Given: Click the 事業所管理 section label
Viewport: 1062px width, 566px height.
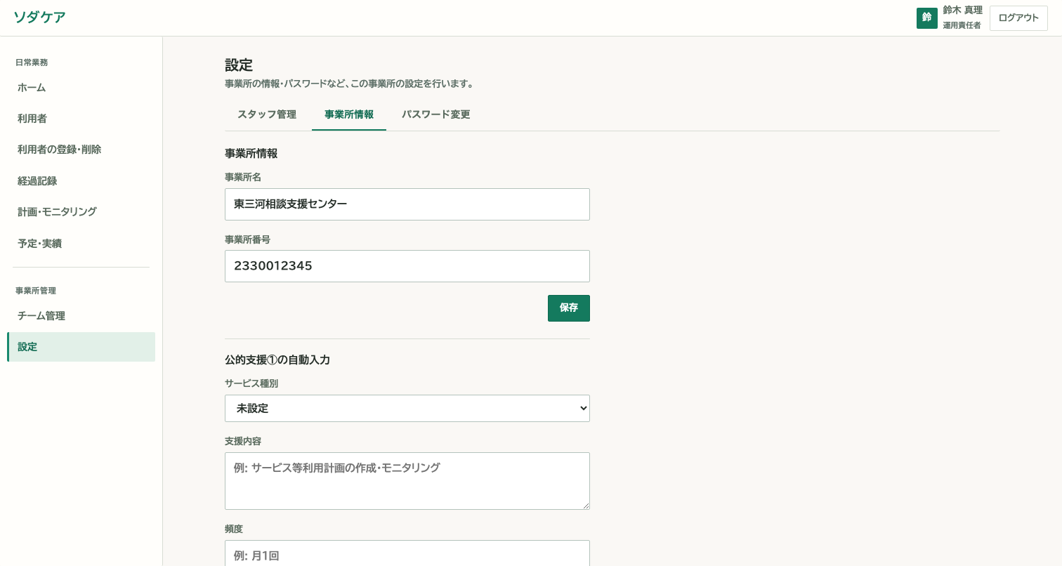Looking at the screenshot, I should 36,291.
